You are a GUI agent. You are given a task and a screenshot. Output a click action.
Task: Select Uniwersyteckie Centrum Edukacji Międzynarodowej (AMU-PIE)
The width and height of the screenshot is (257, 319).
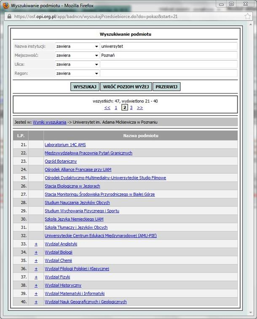tap(101, 236)
